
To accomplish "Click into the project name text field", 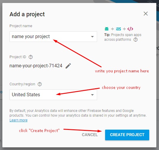I will tap(53, 37).
